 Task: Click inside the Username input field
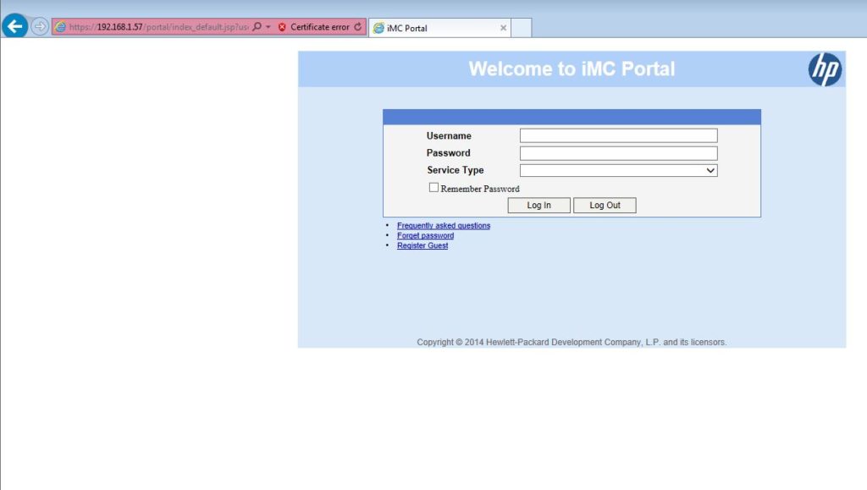(617, 135)
